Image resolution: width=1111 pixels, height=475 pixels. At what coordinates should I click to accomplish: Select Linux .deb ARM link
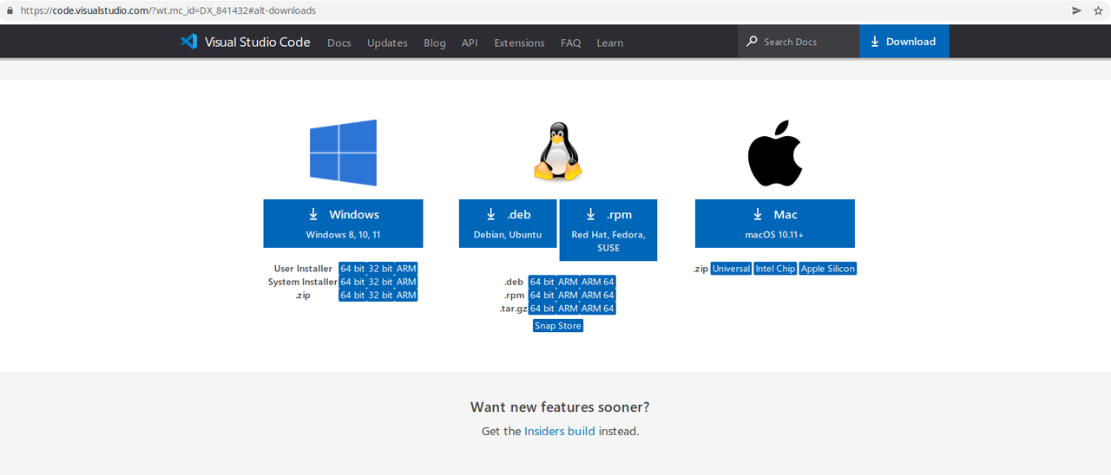[x=568, y=282]
